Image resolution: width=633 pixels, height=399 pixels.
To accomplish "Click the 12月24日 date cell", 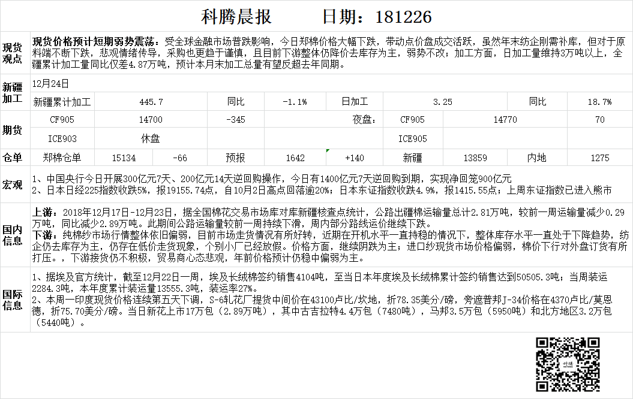I will point(51,84).
